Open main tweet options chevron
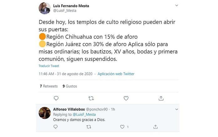Viewport: 218px width, 137px height. tap(177, 6)
